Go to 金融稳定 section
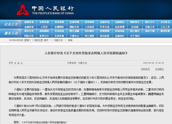Image resolution: width=172 pixels, height=124 pixels. 120,22
